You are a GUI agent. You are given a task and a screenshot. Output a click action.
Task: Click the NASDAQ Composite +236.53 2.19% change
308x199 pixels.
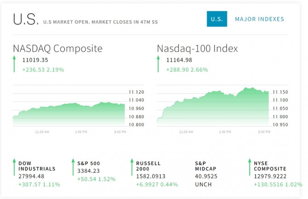(43, 70)
